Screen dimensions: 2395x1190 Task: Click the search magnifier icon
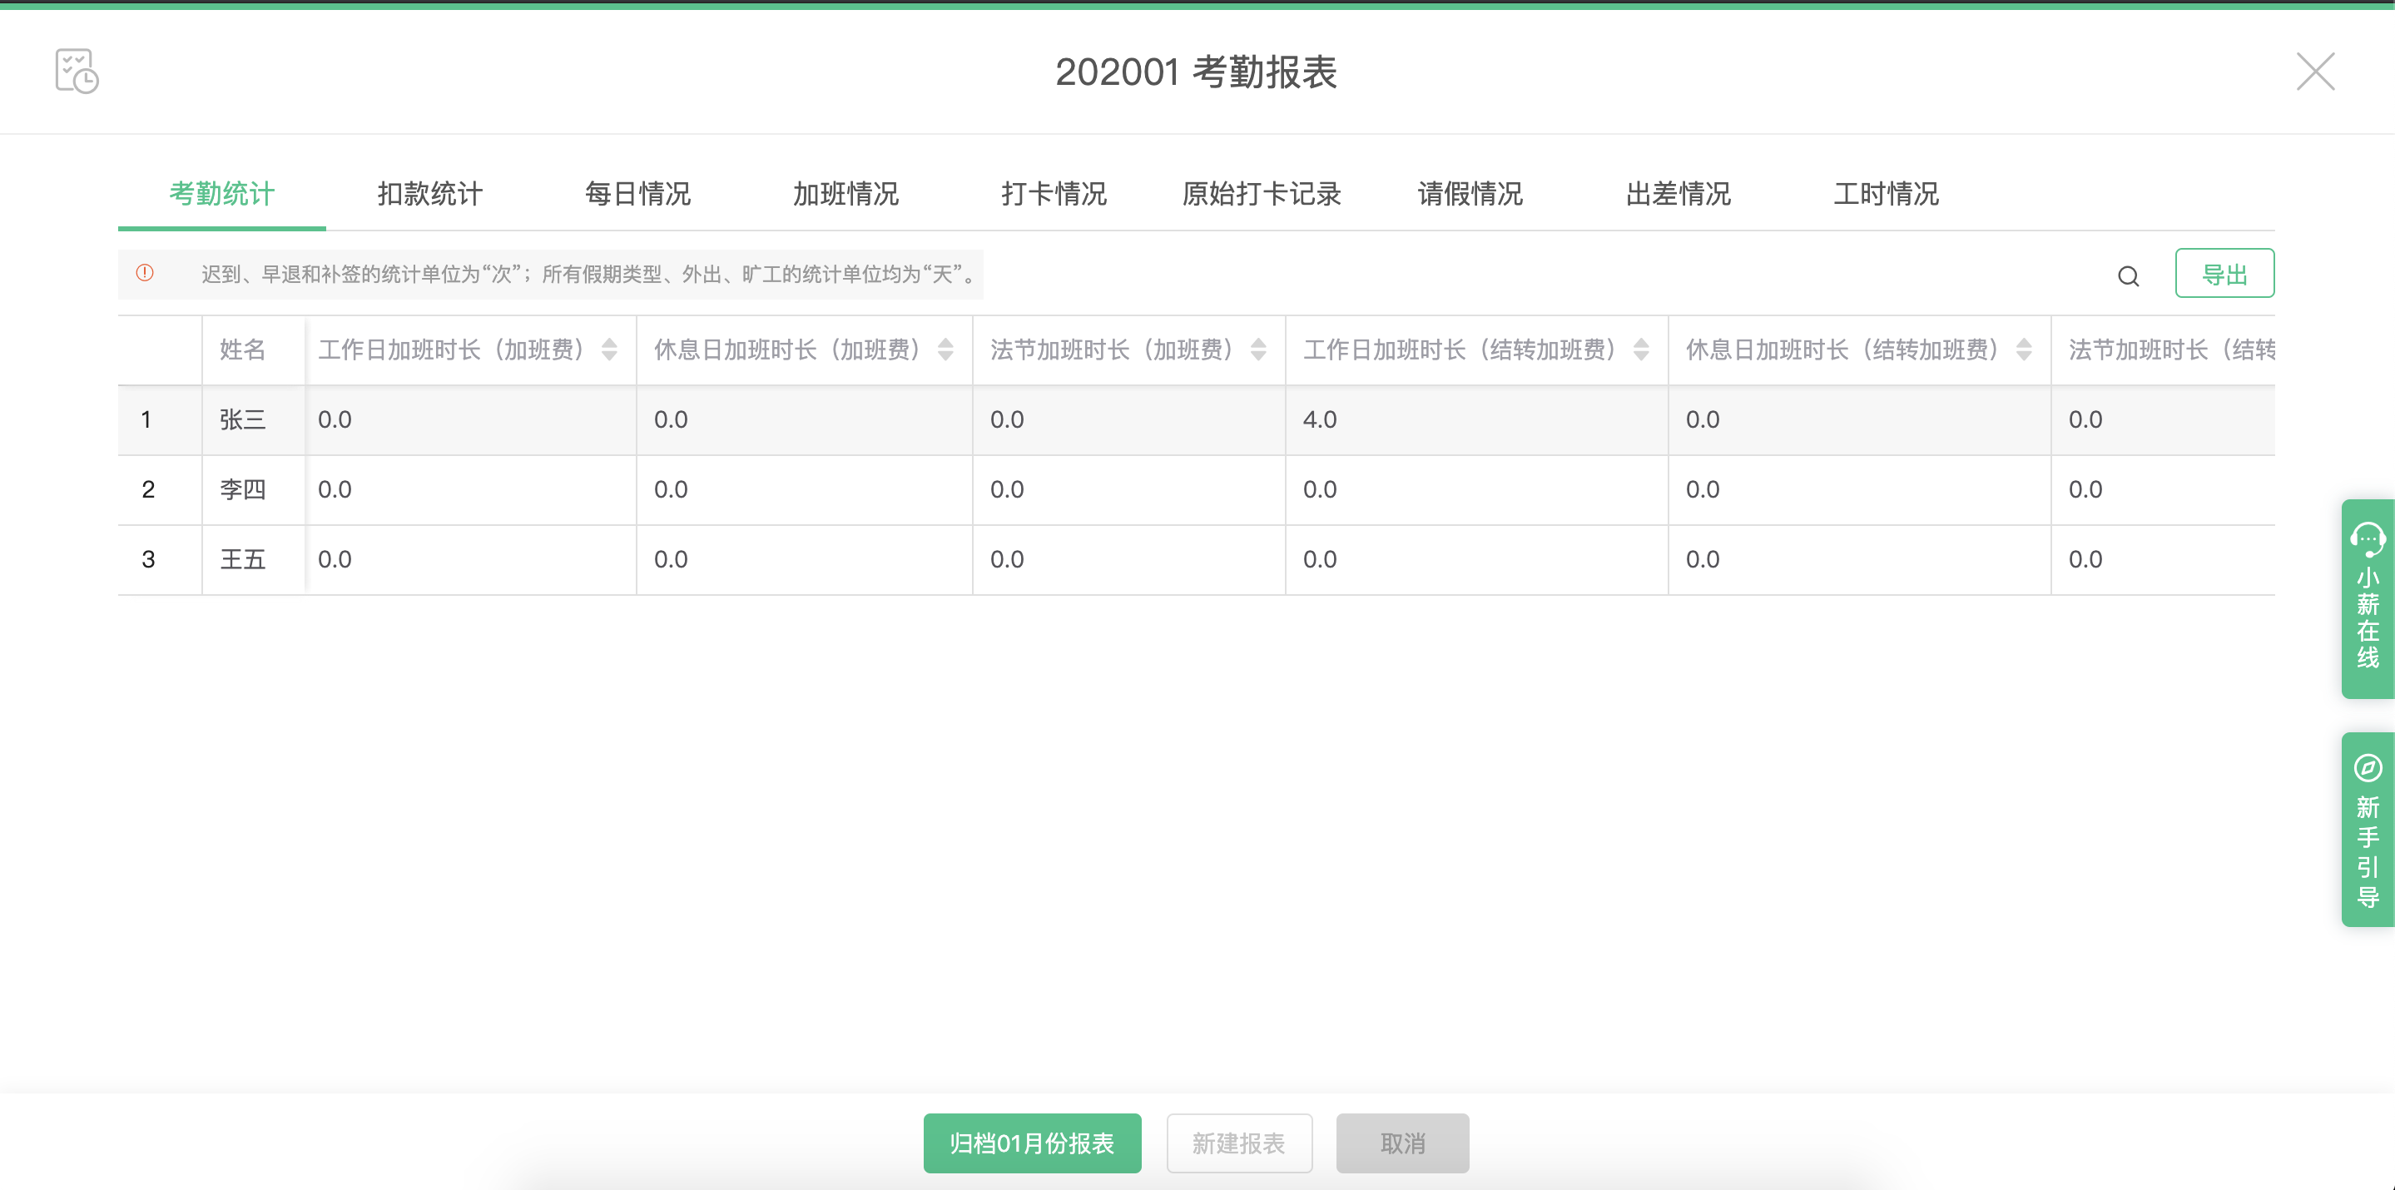pyautogui.click(x=2128, y=276)
